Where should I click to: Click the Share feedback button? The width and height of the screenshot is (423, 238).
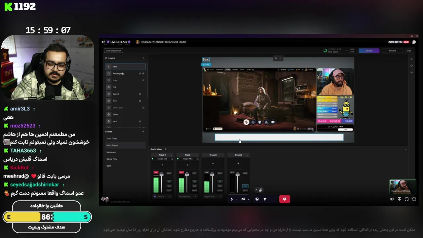point(114,51)
